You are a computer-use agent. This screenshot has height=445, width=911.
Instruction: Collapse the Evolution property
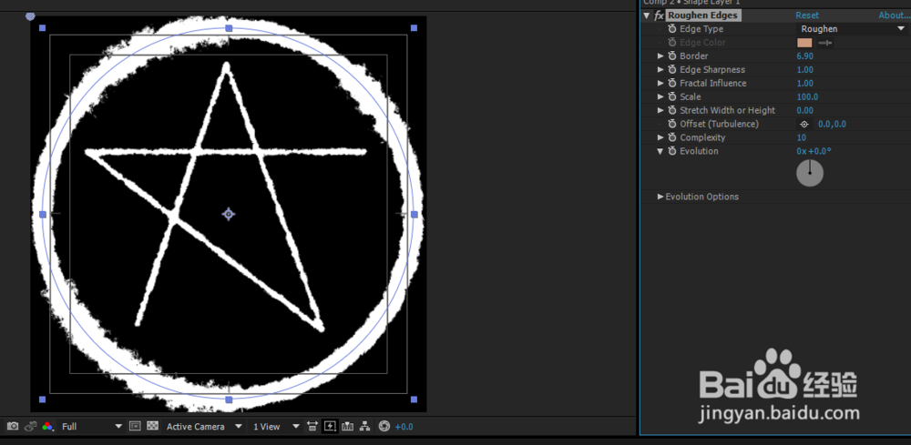point(660,151)
